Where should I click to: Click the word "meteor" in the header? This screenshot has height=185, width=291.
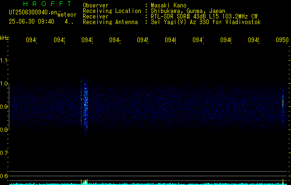(x=67, y=15)
